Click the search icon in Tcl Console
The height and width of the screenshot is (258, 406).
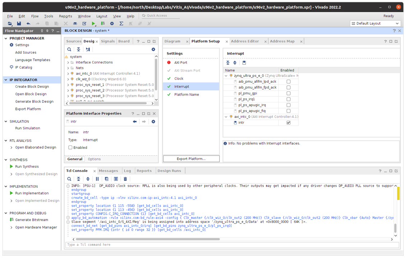coord(69,179)
